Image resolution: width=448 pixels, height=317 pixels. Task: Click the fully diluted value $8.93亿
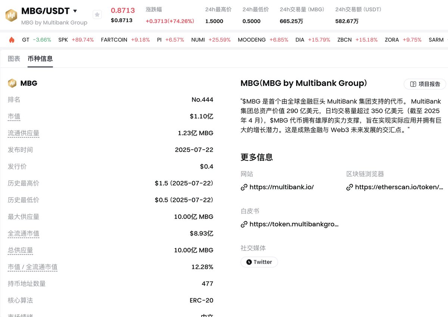tap(202, 234)
